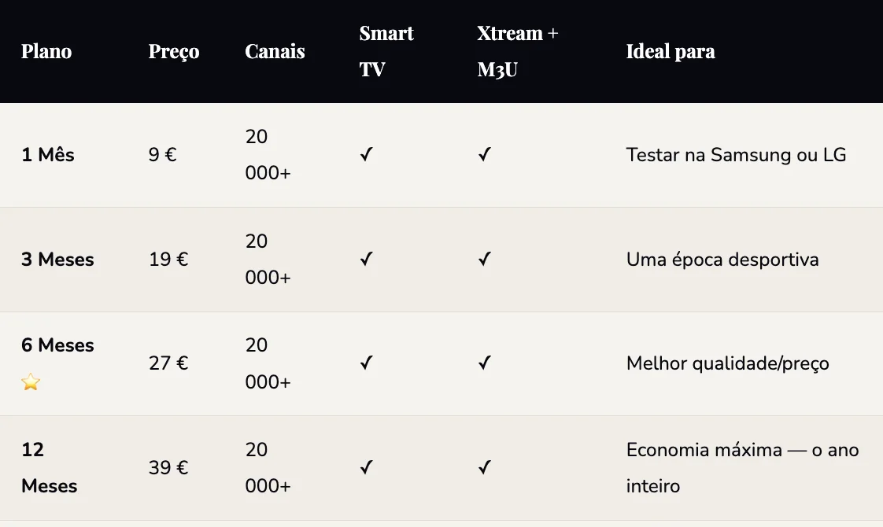Click the Xtream + M3U checkmark for 6 Meses
The width and height of the screenshot is (883, 527).
(484, 363)
